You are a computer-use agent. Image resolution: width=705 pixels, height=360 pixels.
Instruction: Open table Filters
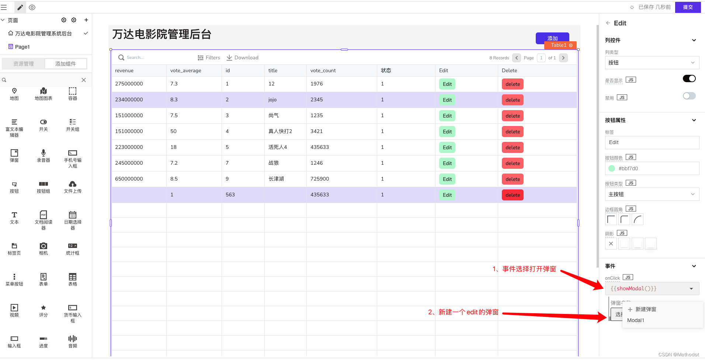pyautogui.click(x=209, y=57)
